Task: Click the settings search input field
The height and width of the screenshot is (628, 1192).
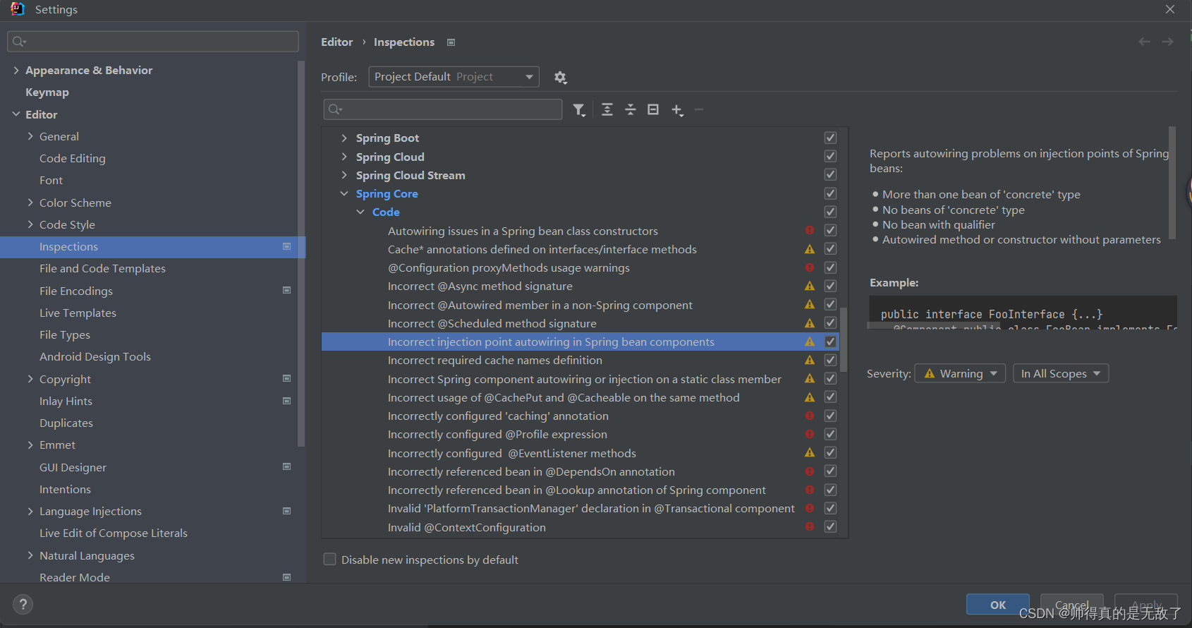Action: pos(153,42)
